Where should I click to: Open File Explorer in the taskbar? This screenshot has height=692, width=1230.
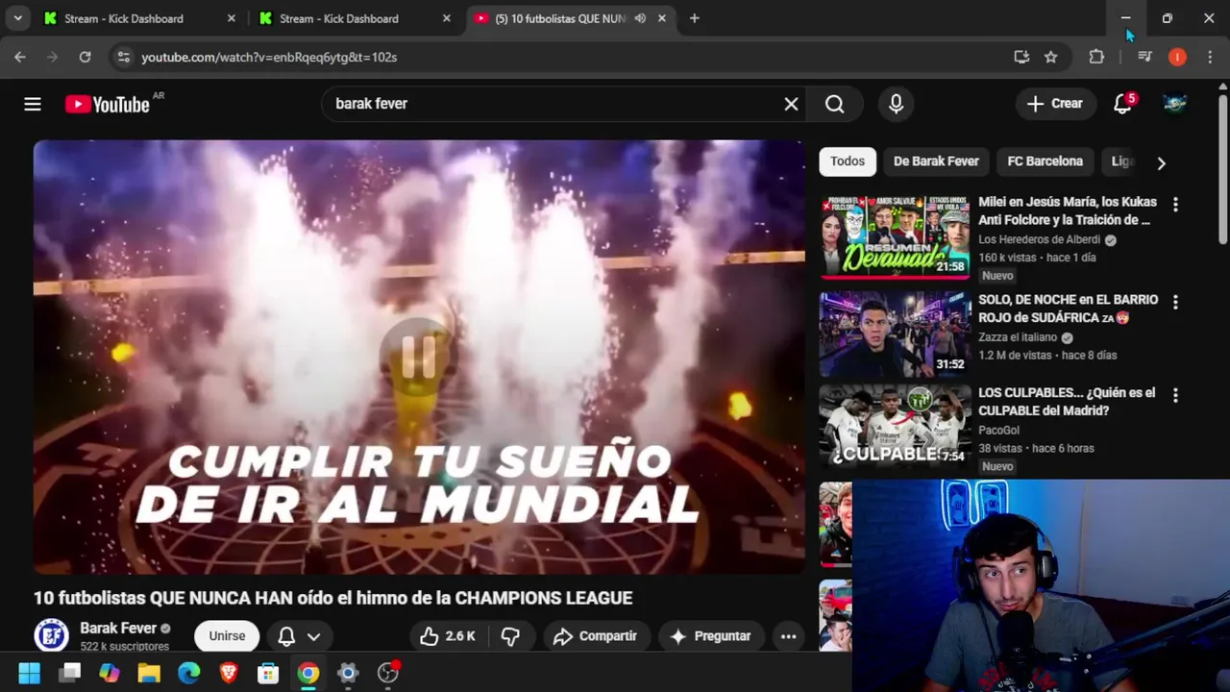coord(149,673)
